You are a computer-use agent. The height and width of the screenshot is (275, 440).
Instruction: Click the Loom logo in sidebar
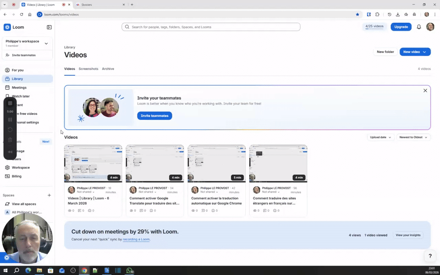tap(14, 27)
